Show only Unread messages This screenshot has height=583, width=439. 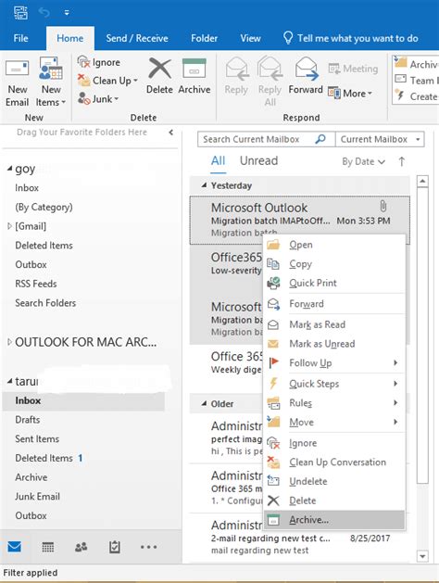coord(259,160)
